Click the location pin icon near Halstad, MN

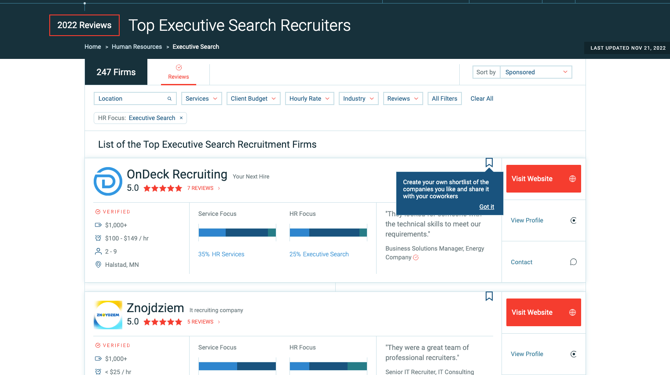98,264
